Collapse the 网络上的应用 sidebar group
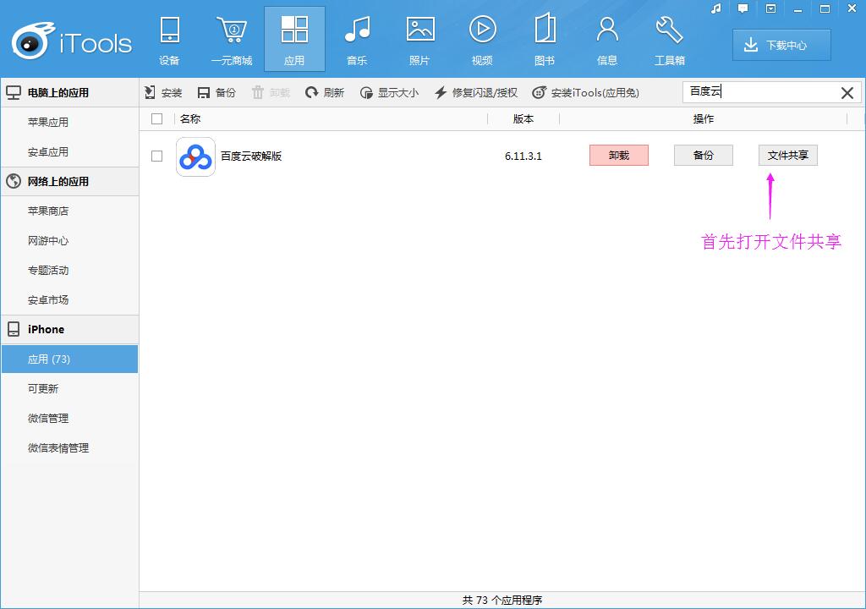This screenshot has height=609, width=866. pyautogui.click(x=69, y=181)
